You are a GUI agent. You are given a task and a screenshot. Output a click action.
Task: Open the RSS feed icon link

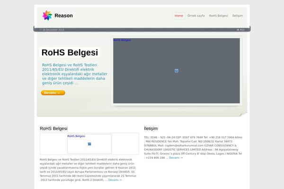point(241,30)
